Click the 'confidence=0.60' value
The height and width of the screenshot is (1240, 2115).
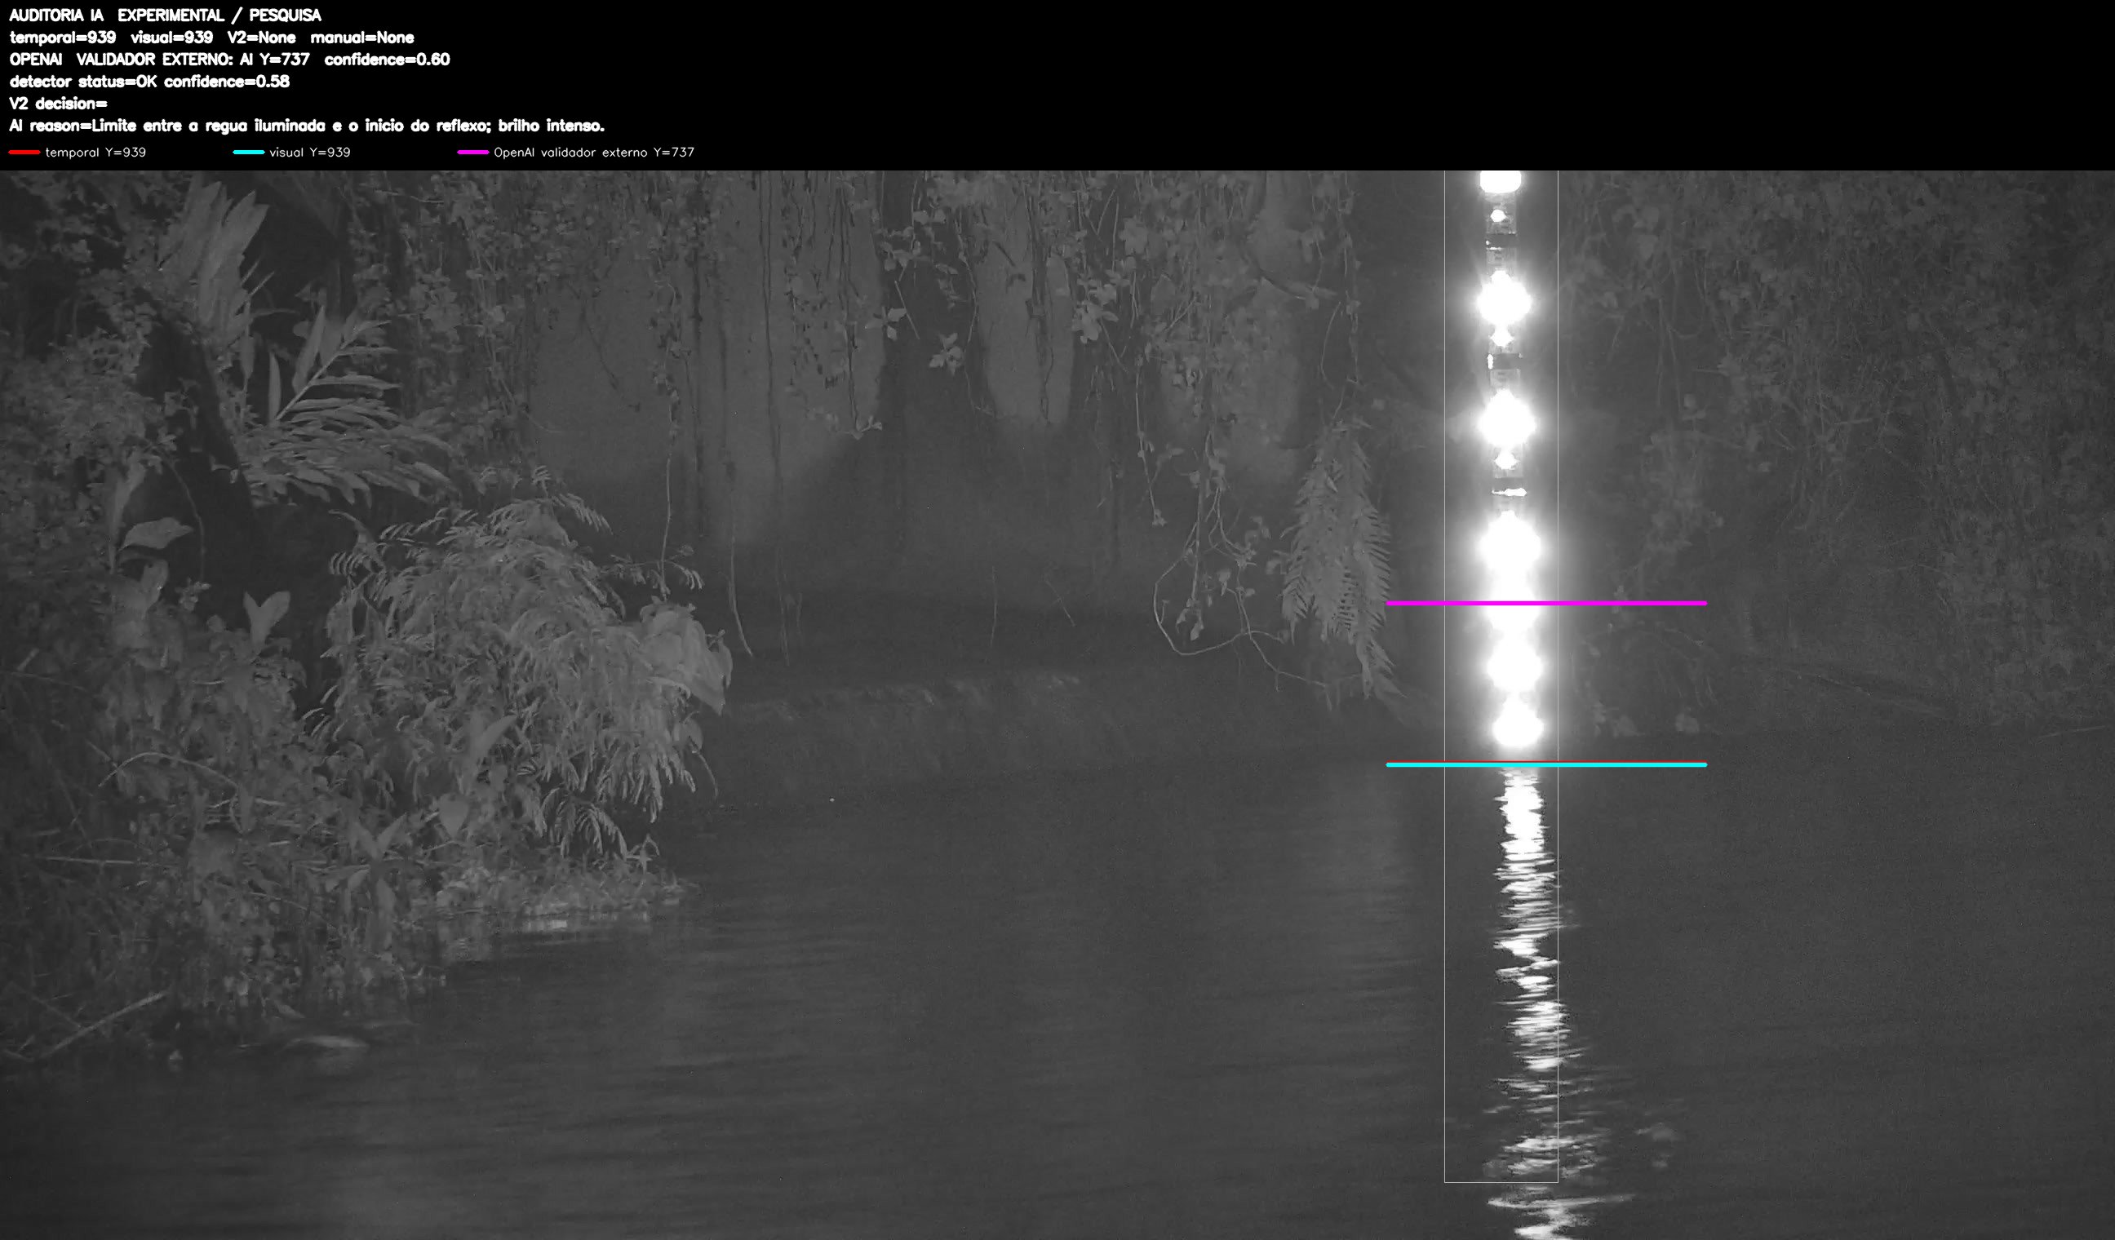[387, 60]
